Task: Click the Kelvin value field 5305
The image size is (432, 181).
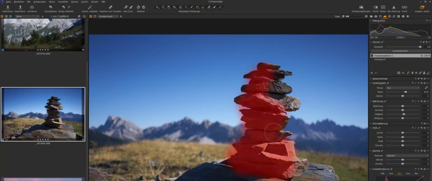Action: point(426,92)
